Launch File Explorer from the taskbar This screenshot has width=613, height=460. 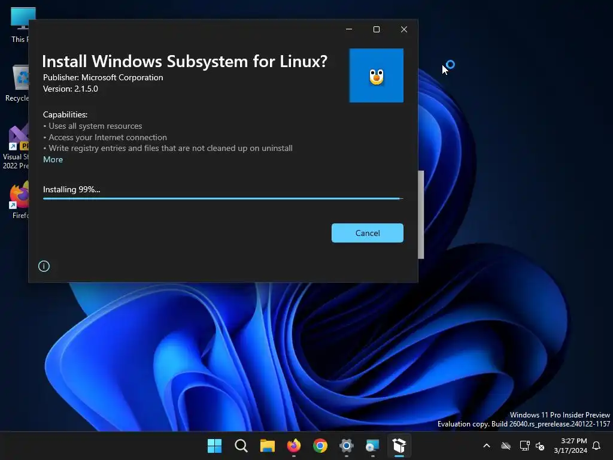268,446
